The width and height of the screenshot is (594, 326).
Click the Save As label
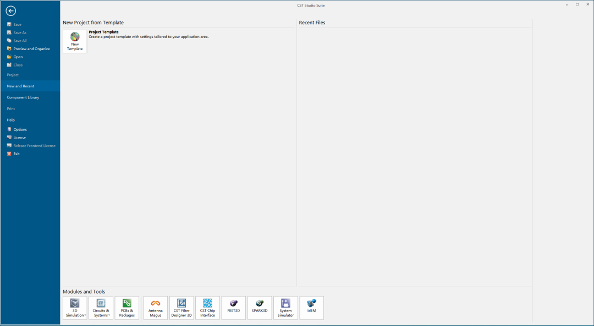pos(20,32)
